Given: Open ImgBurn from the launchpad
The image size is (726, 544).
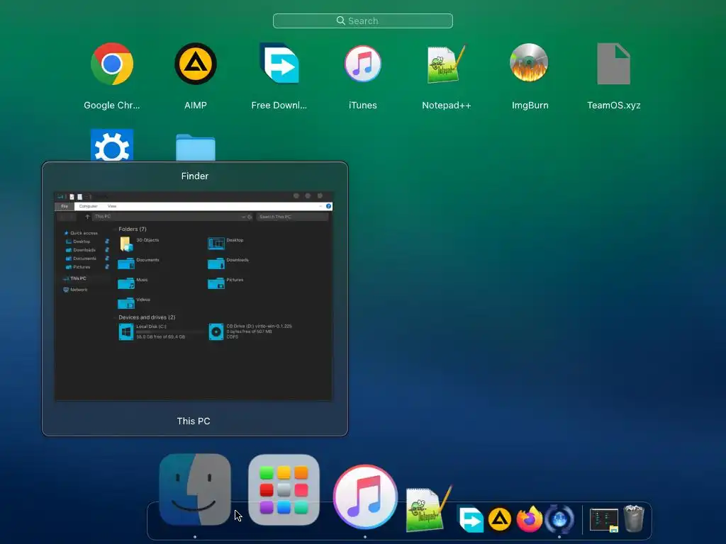Looking at the screenshot, I should (529, 63).
